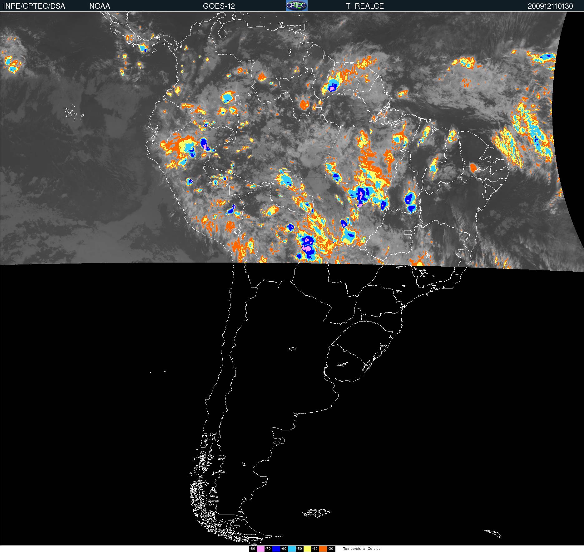Click the 200912110130 timestamp
This screenshot has height=552, width=584.
(x=550, y=6)
